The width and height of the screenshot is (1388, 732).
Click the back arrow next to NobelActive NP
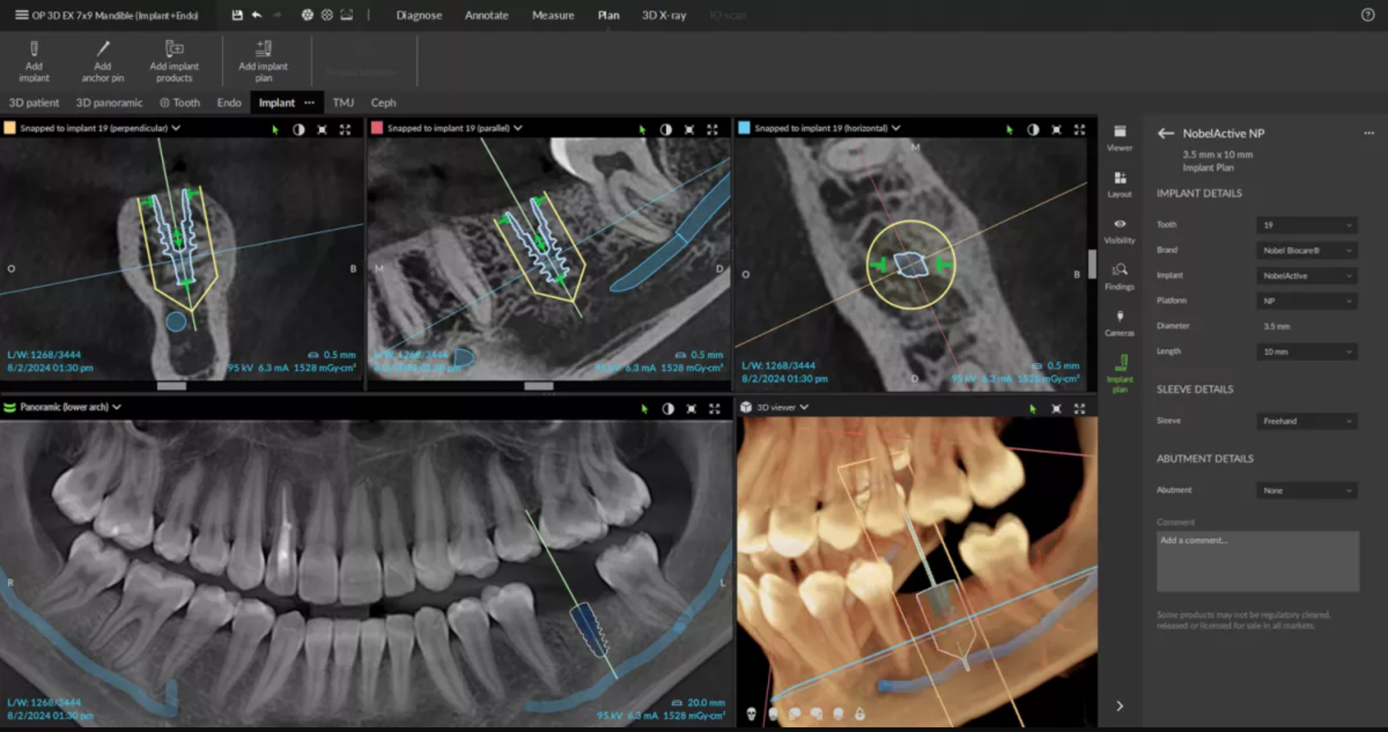[x=1165, y=133]
